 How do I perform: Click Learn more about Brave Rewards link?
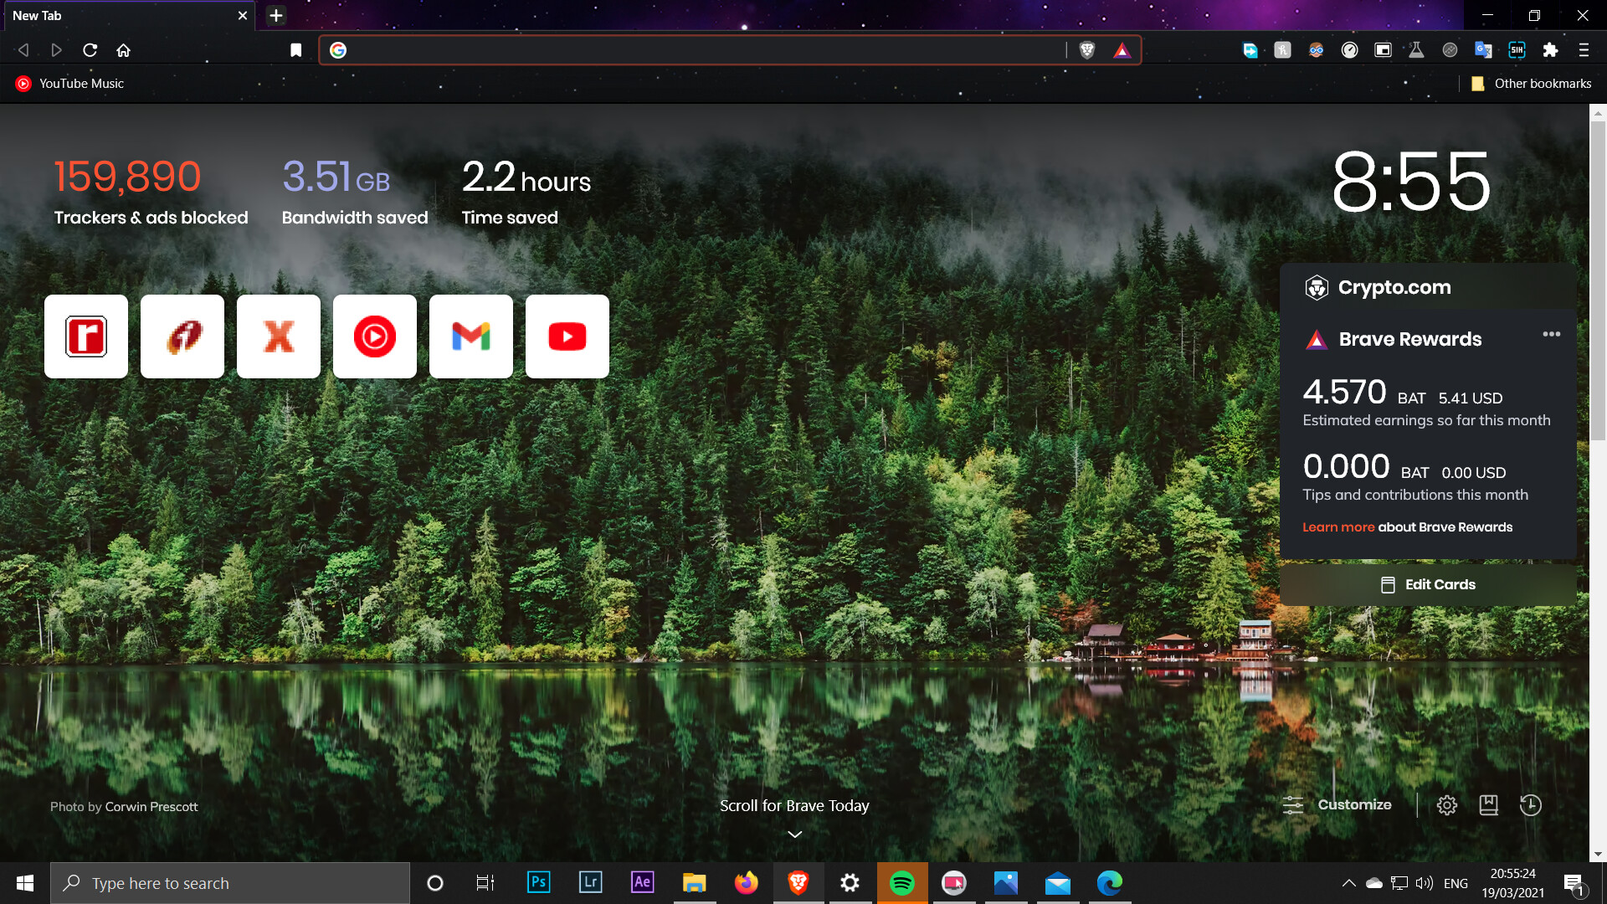click(1337, 527)
